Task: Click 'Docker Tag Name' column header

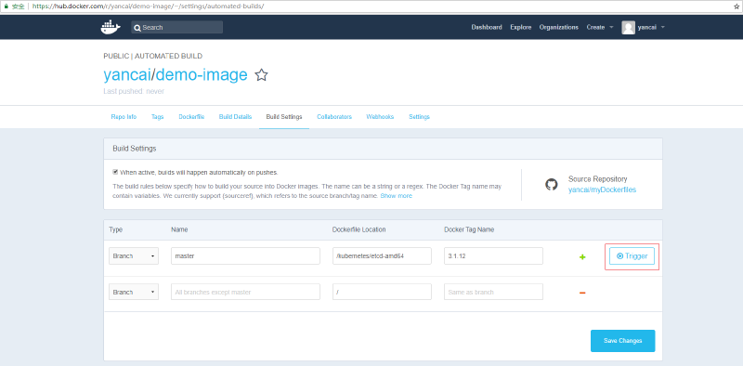Action: (469, 229)
